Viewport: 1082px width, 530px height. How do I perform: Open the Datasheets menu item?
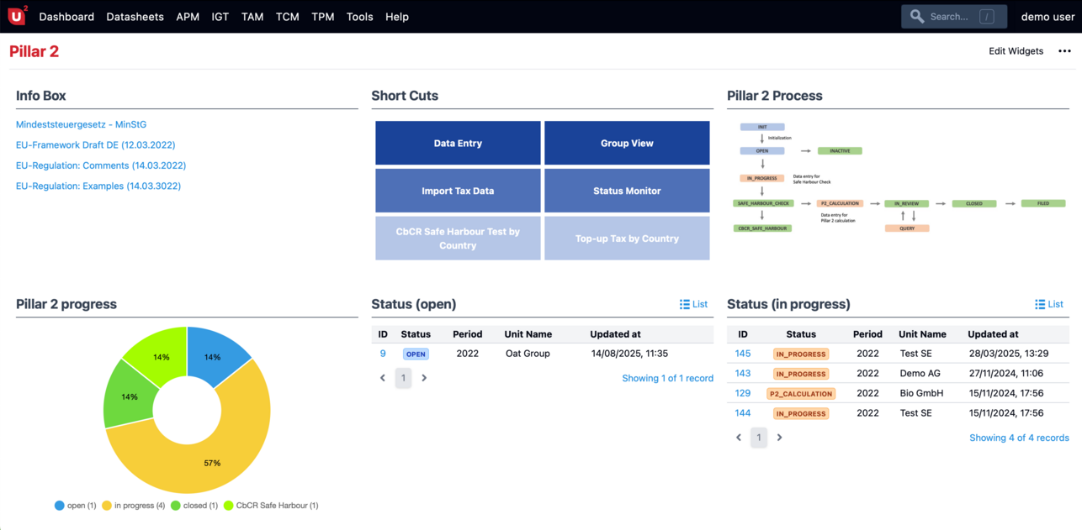pos(135,17)
